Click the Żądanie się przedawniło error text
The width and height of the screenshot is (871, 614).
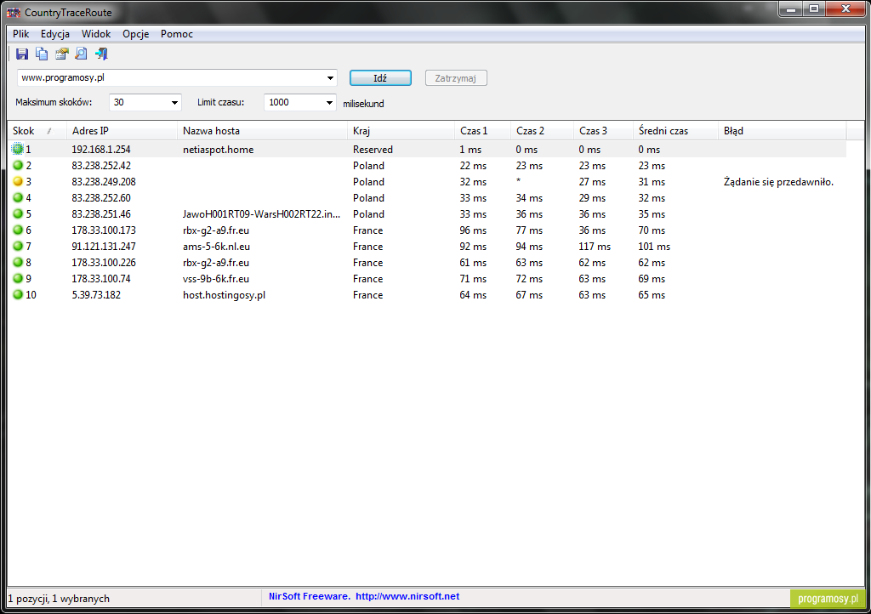[778, 181]
